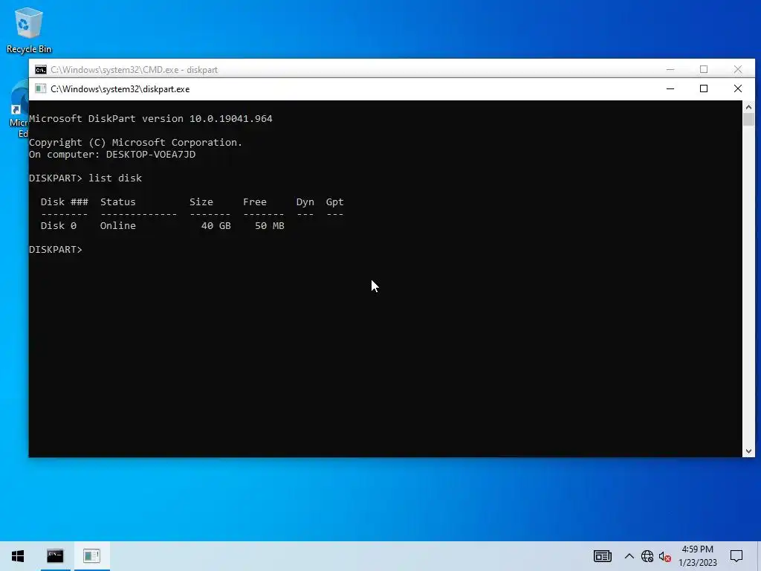This screenshot has width=761, height=571.
Task: Click the 'list disk' command text
Action: tap(115, 178)
